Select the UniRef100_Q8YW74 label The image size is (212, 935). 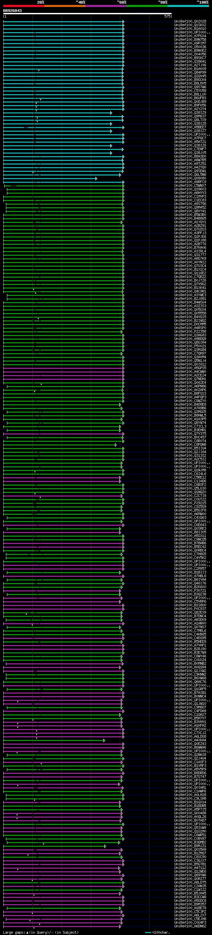pos(190,423)
